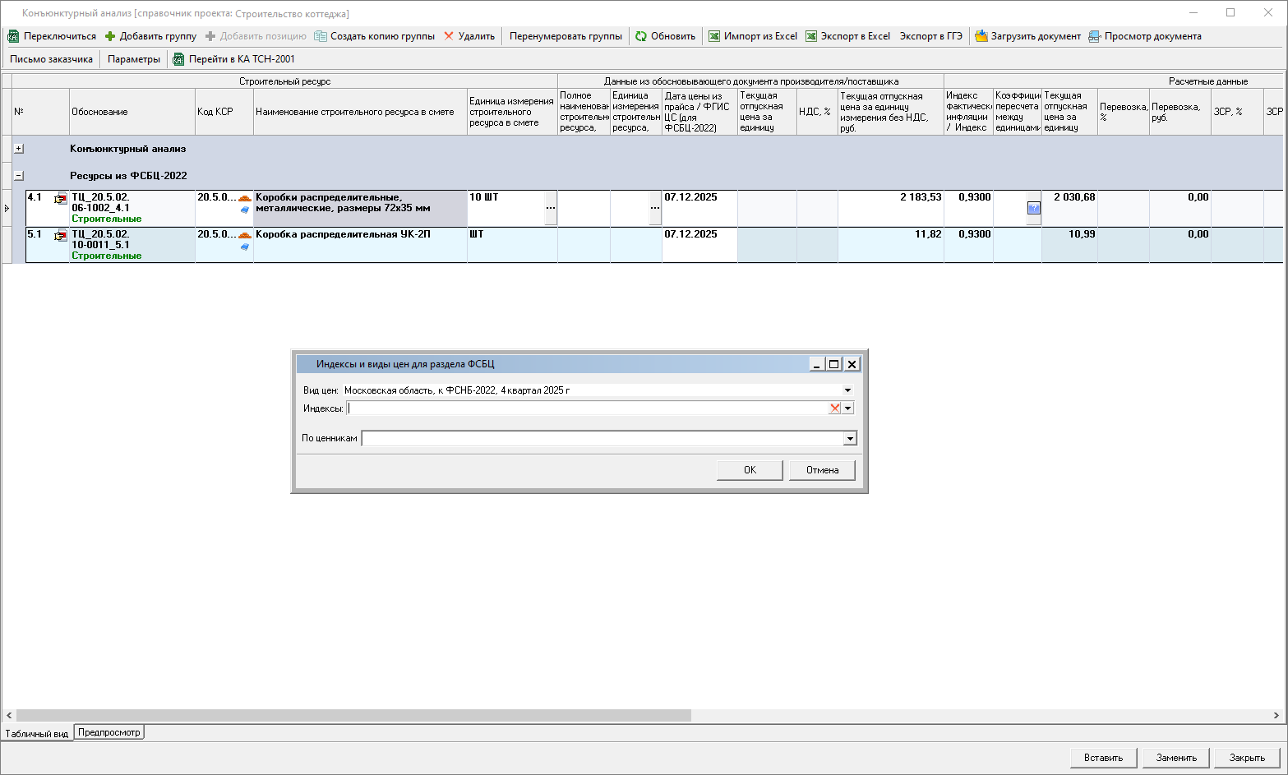The width and height of the screenshot is (1288, 775).
Task: Click the document icon in row 4.1
Action: coord(60,199)
